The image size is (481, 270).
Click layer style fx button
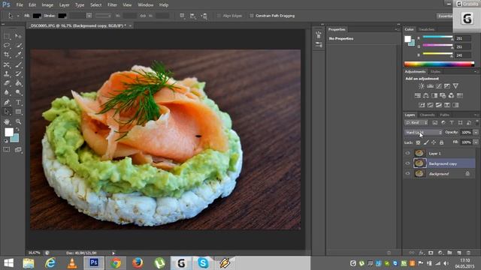click(x=421, y=253)
